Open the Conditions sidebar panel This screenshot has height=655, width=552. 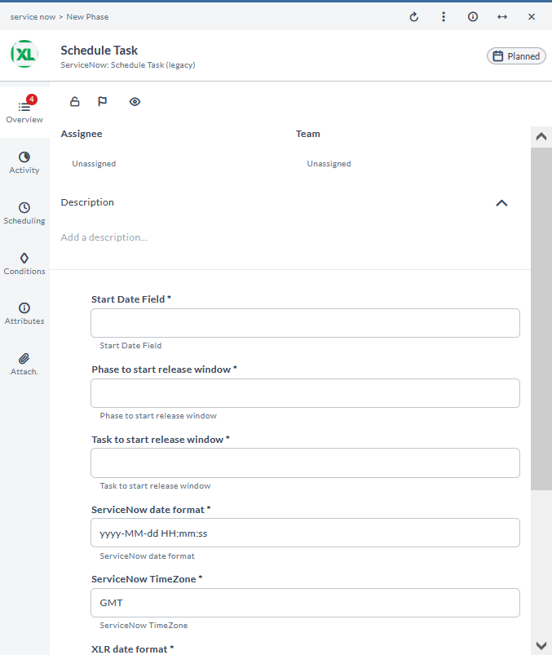24,263
